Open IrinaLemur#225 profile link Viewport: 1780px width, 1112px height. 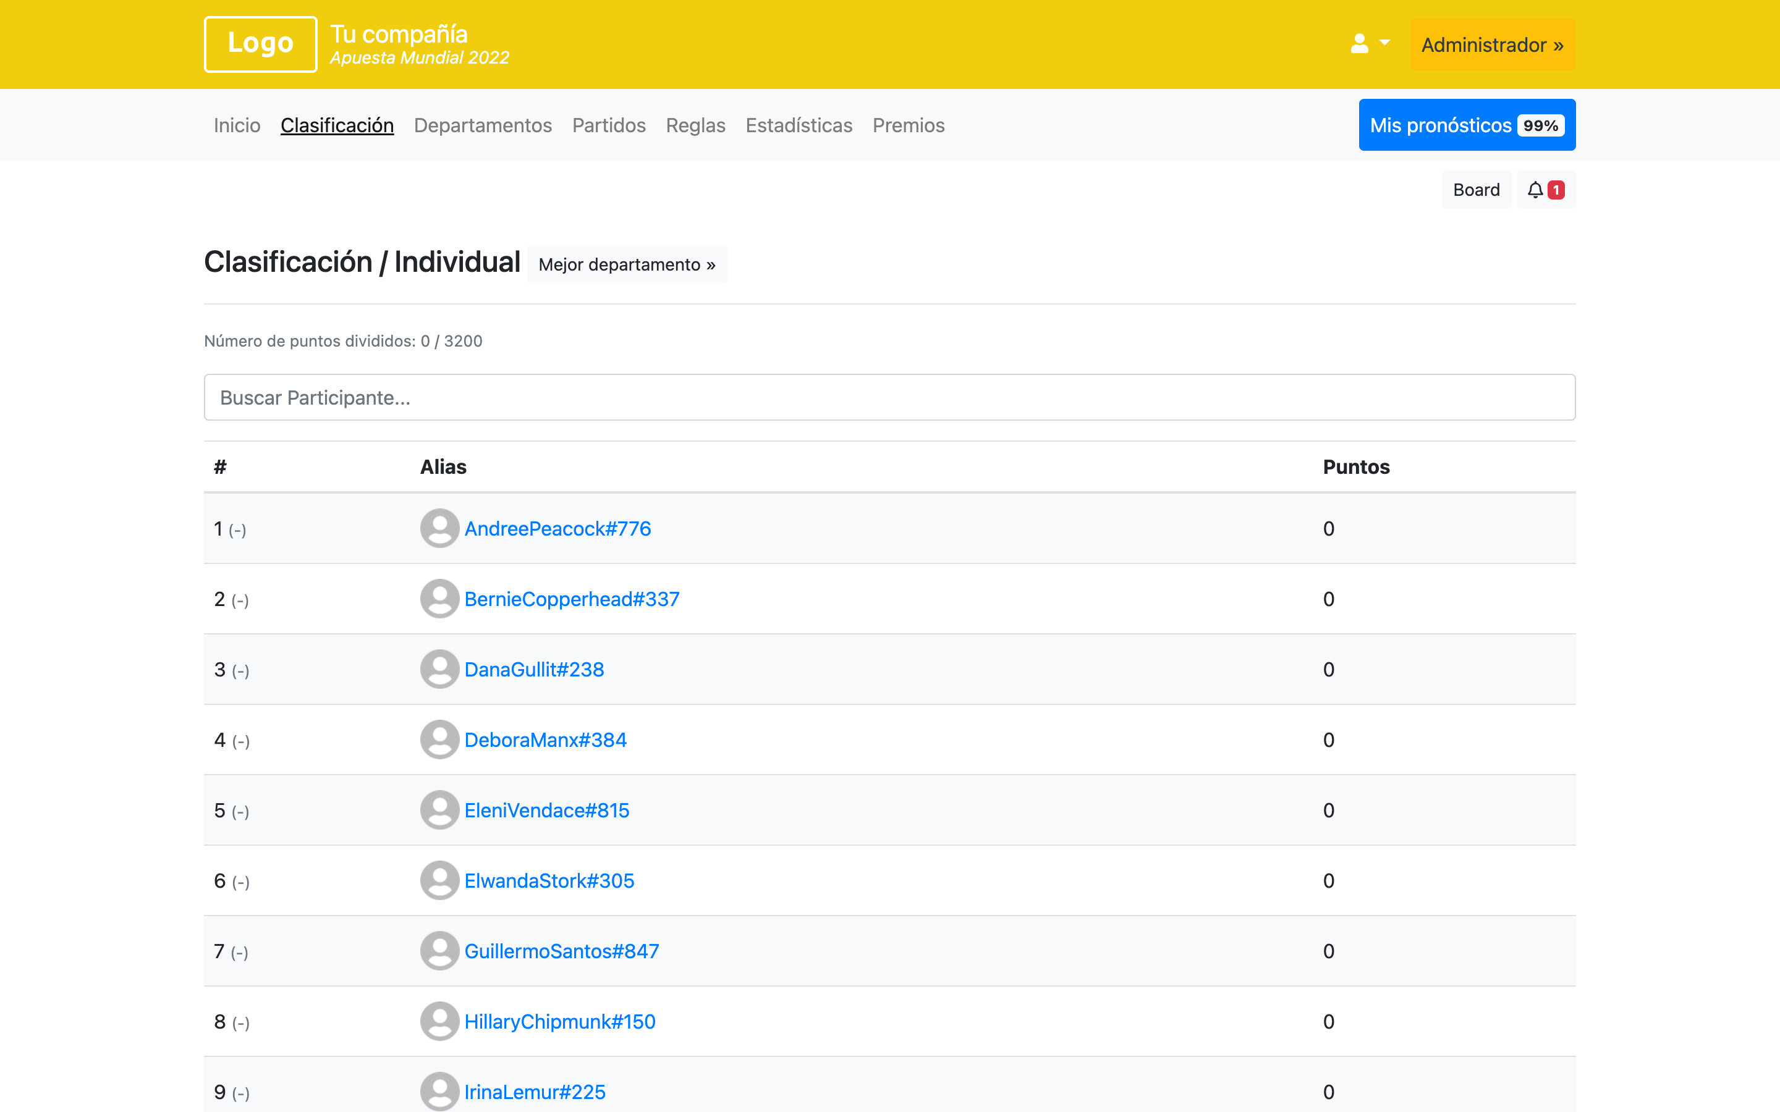point(535,1092)
